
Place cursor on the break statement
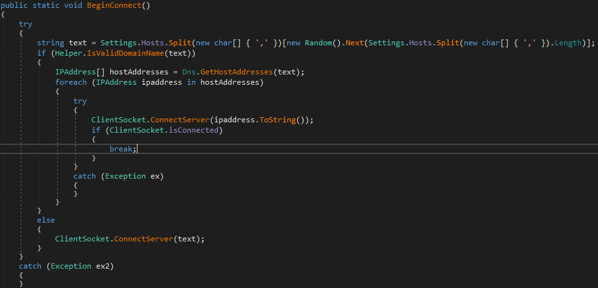tap(122, 148)
